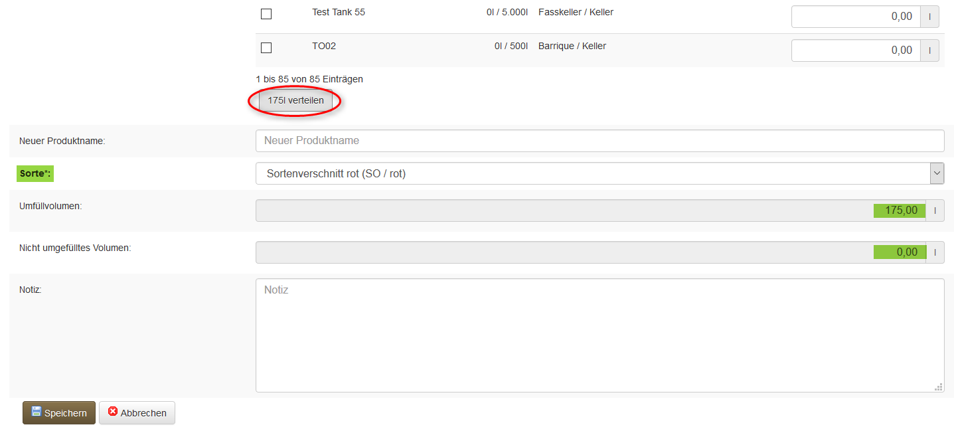The height and width of the screenshot is (433, 954).
Task: Open the Sorte dropdown showing Sortenverschnitt rot
Action: click(591, 173)
